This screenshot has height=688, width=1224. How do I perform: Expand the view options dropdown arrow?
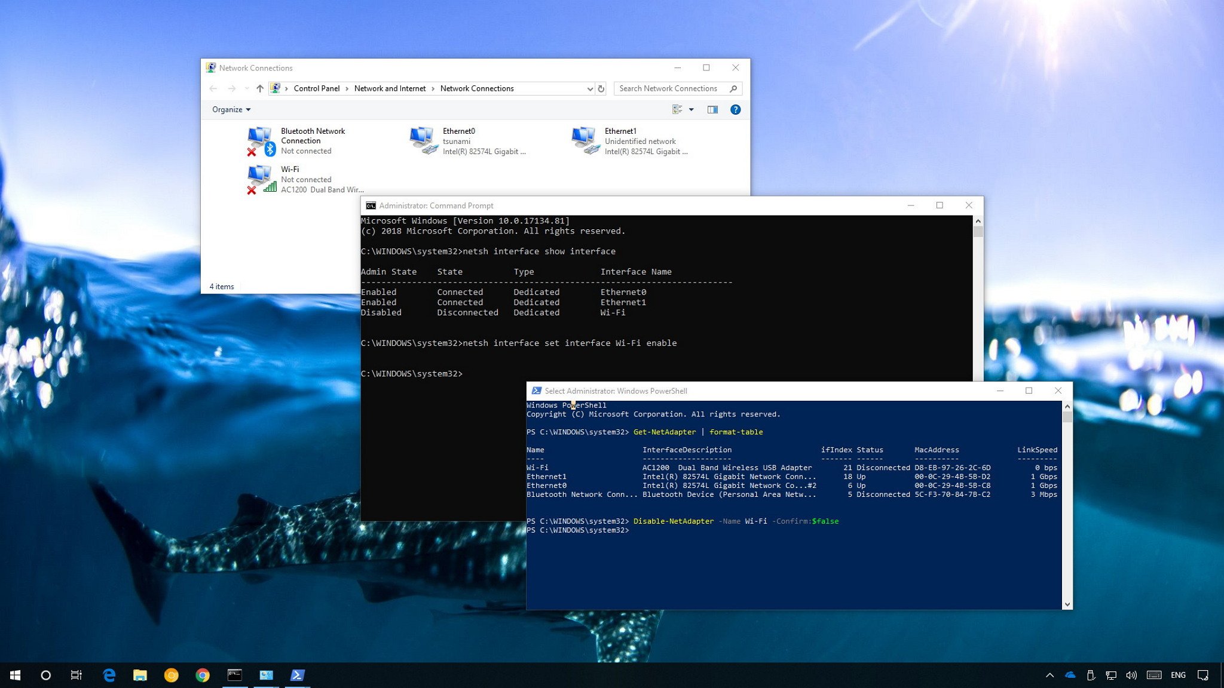pyautogui.click(x=691, y=109)
